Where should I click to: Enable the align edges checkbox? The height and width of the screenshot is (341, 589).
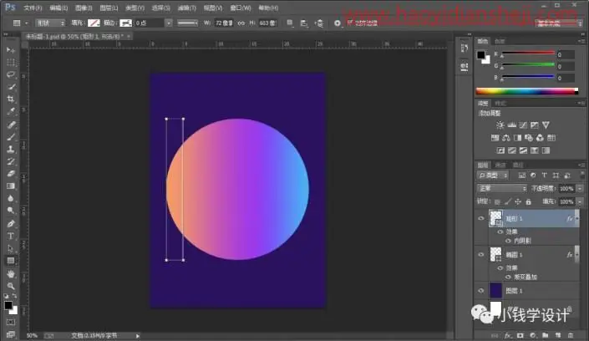(x=350, y=23)
